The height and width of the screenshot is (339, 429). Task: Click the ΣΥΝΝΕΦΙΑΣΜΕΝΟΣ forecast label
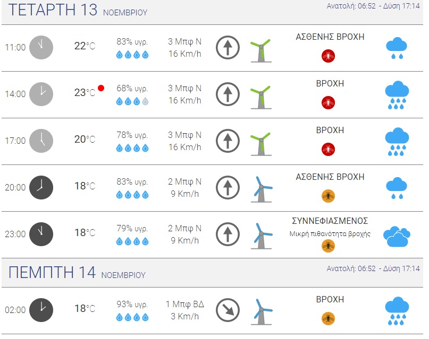[x=330, y=221]
